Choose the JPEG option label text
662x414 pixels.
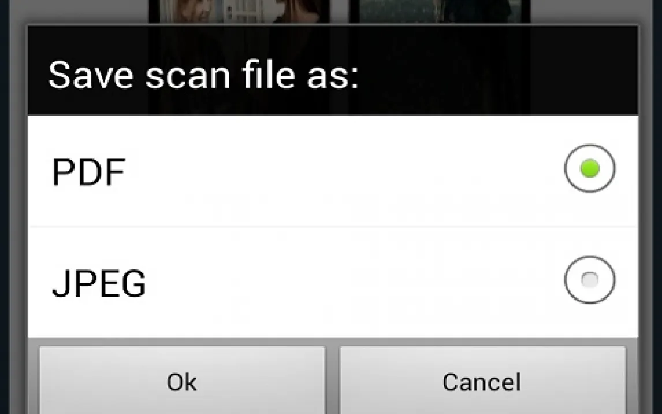point(99,283)
